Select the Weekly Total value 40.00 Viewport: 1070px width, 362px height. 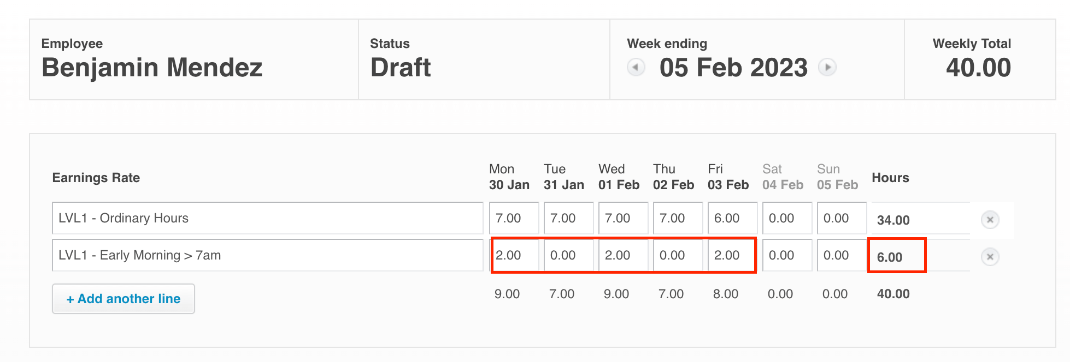point(979,67)
